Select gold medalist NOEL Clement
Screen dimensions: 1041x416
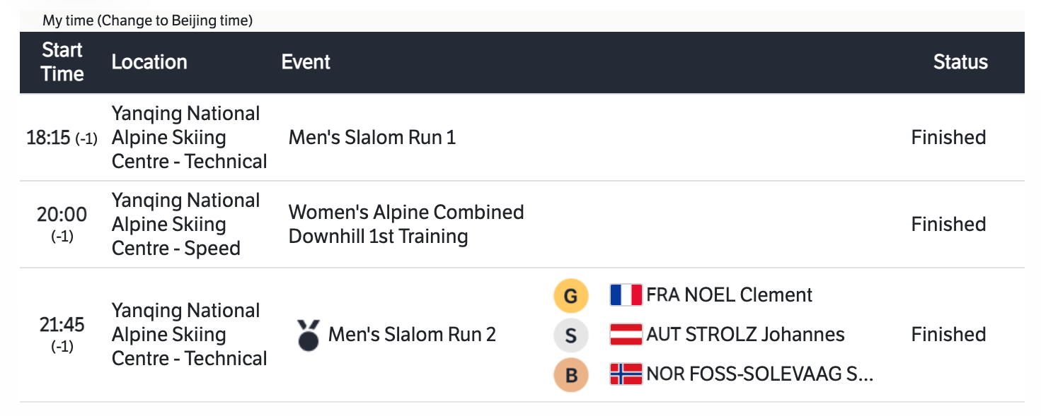730,295
